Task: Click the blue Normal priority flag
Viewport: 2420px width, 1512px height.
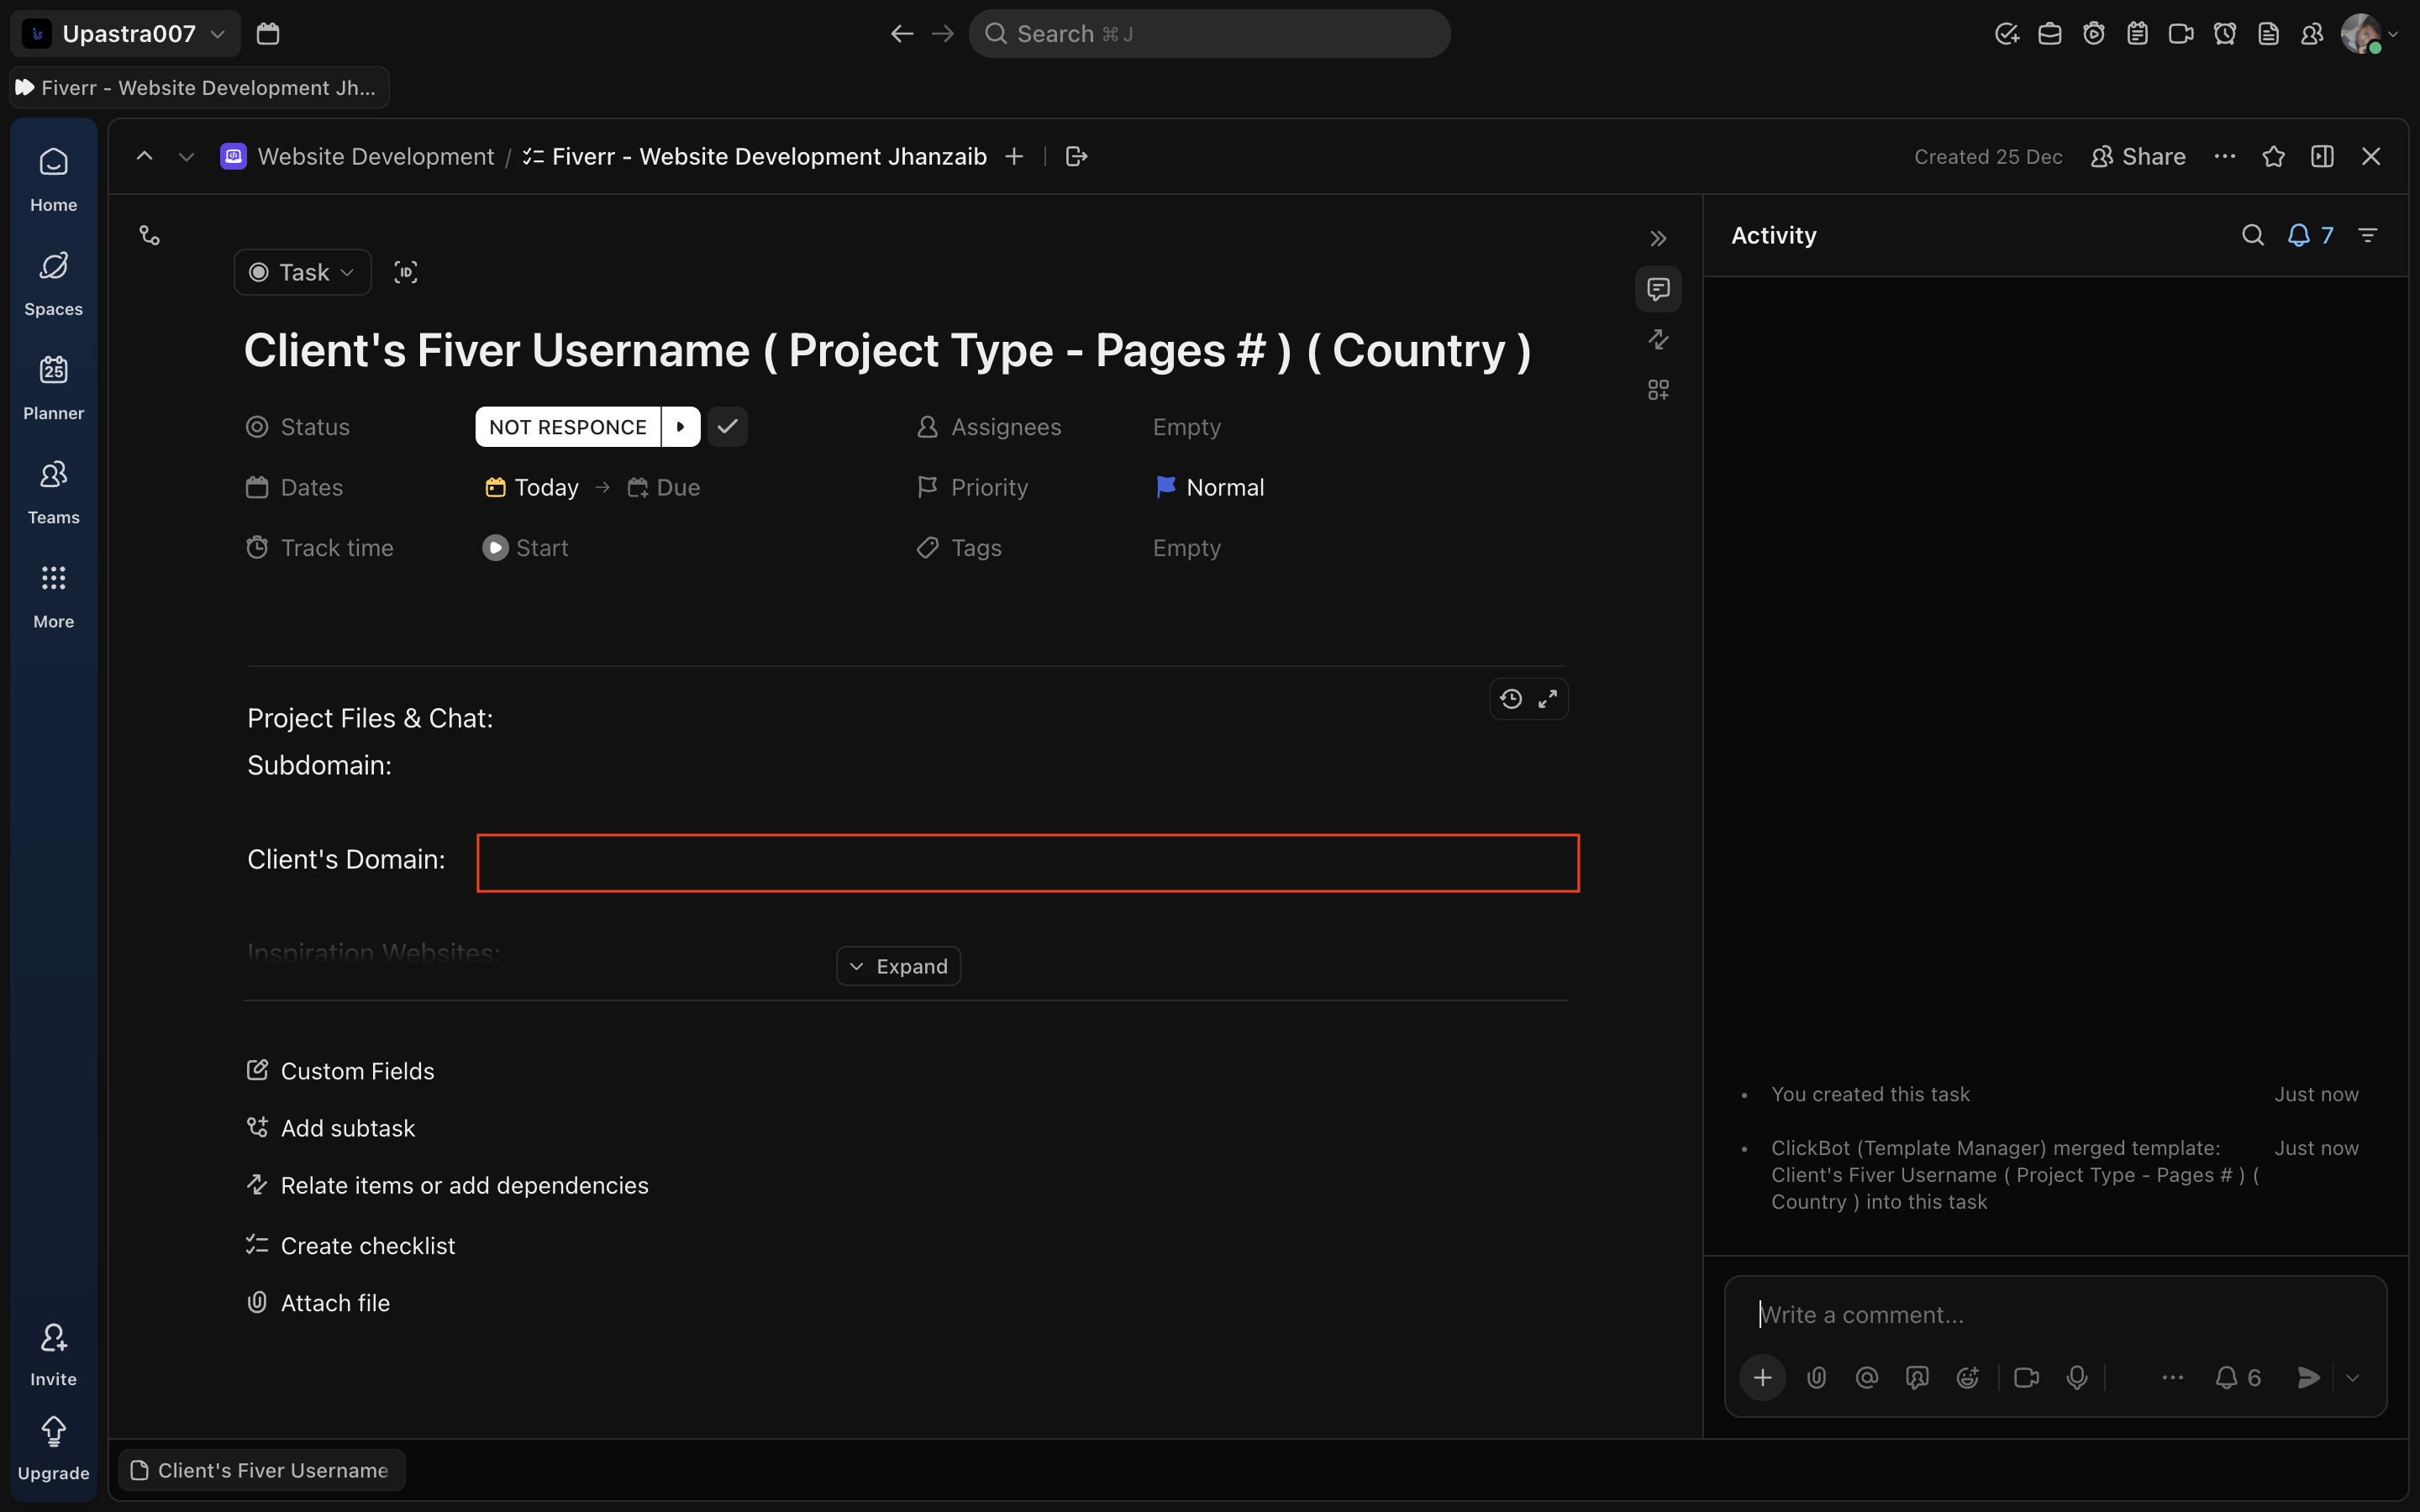Action: pos(1166,487)
